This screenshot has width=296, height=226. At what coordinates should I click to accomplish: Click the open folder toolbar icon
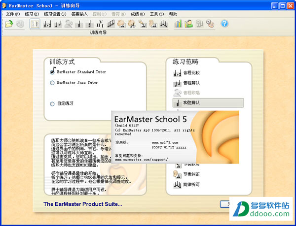tap(9, 24)
